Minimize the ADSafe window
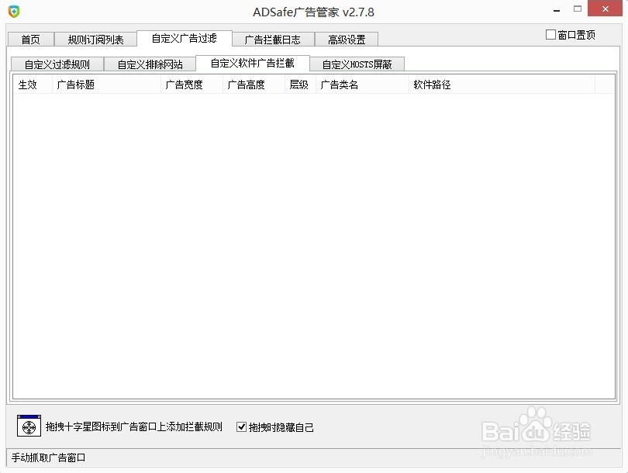The image size is (628, 473). pos(557,9)
